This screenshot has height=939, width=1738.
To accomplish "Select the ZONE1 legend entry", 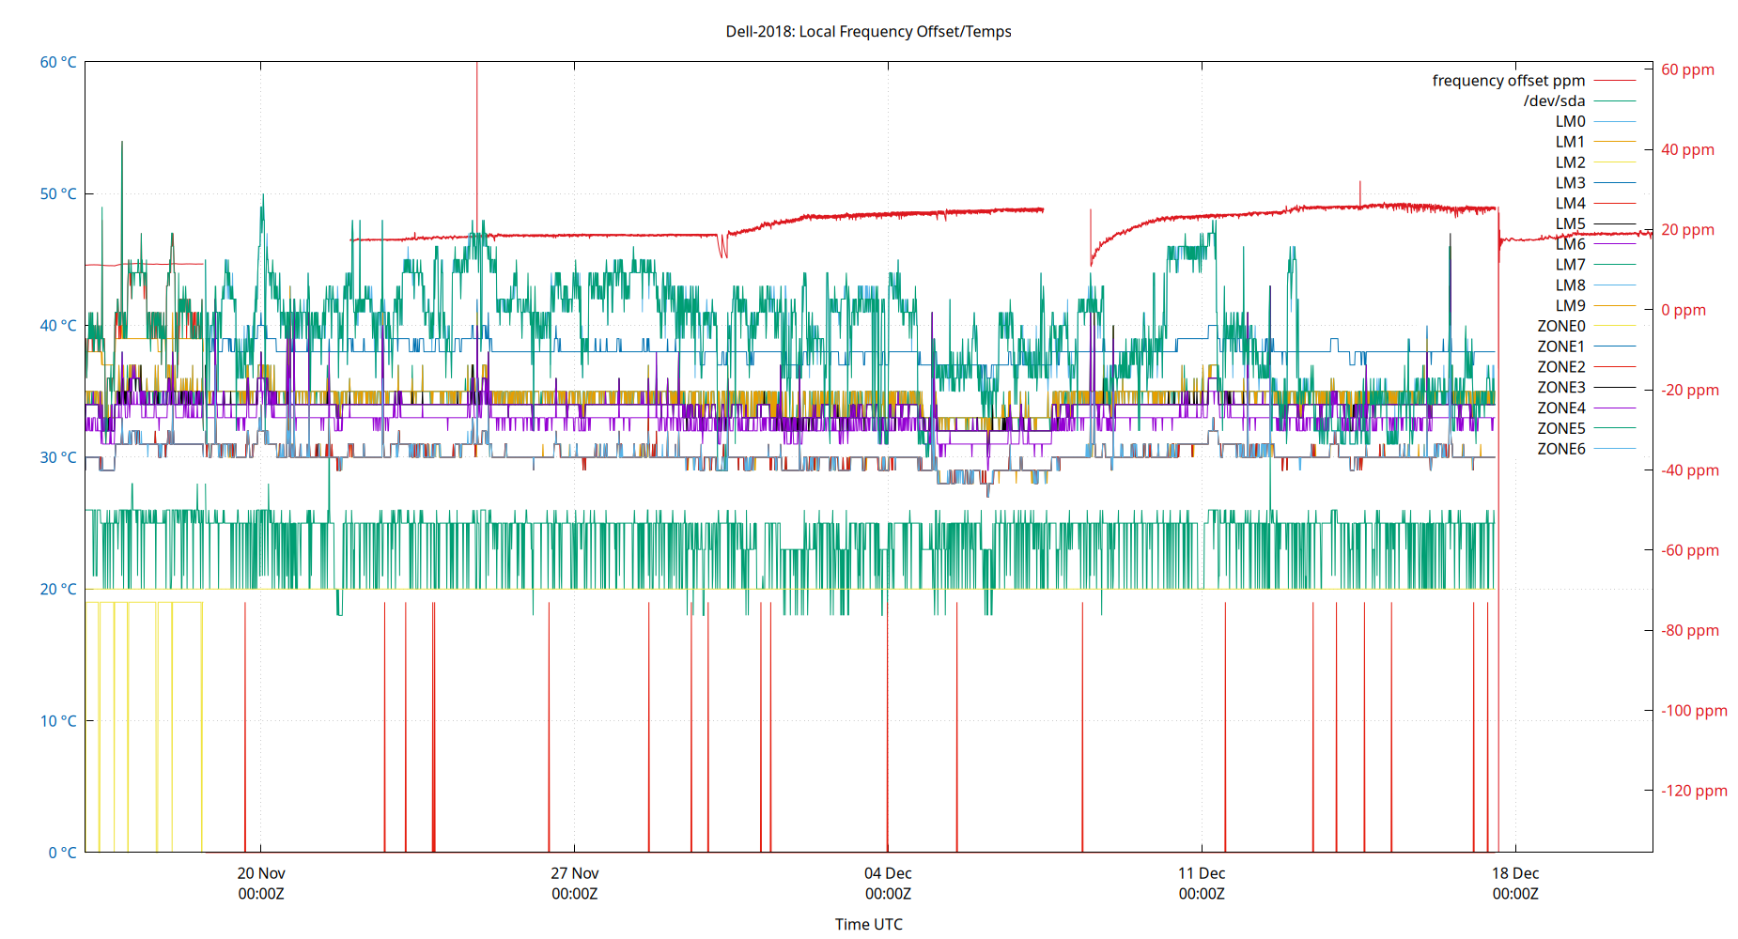I will pyautogui.click(x=1561, y=346).
